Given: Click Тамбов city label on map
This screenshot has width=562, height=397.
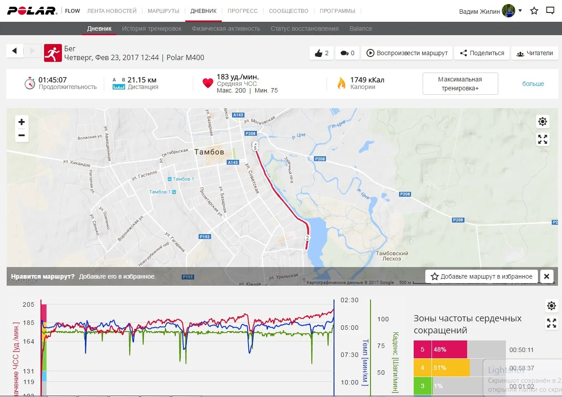Looking at the screenshot, I should (209, 152).
